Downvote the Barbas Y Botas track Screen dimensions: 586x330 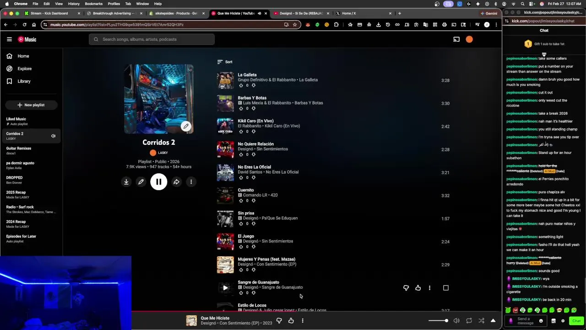click(x=253, y=109)
